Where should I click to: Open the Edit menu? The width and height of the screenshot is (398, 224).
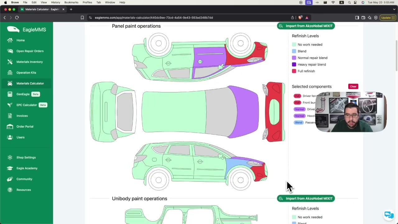tap(34, 2)
